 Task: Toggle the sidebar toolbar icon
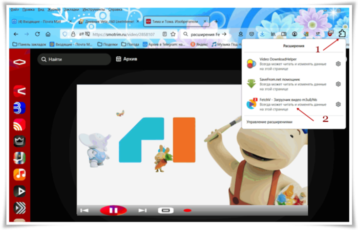pyautogui.click(x=284, y=34)
